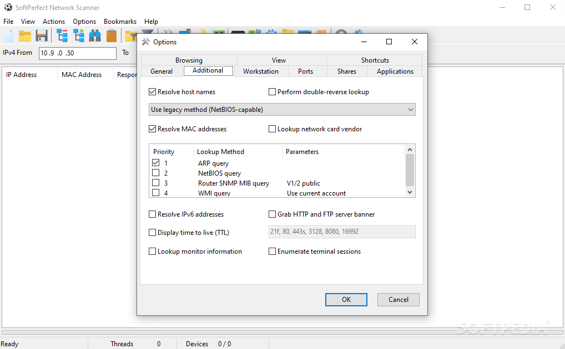Click the lookup list scroll-up arrow

410,150
